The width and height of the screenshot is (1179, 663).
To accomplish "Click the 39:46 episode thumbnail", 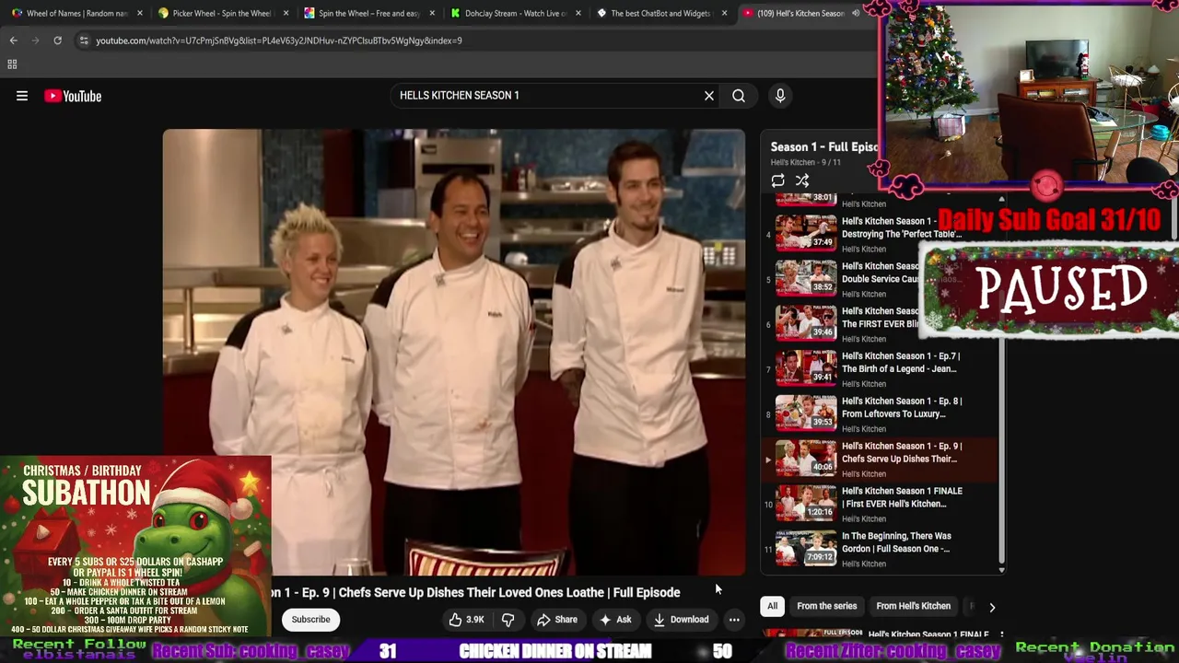I will coord(806,322).
